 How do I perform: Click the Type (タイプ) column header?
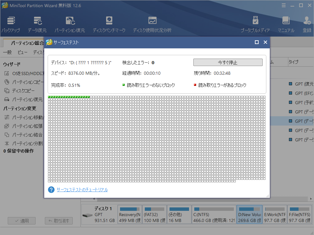[301, 62]
